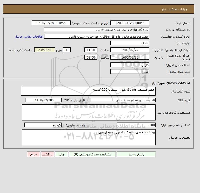Click the شرح کلی نیاز label

(181, 91)
